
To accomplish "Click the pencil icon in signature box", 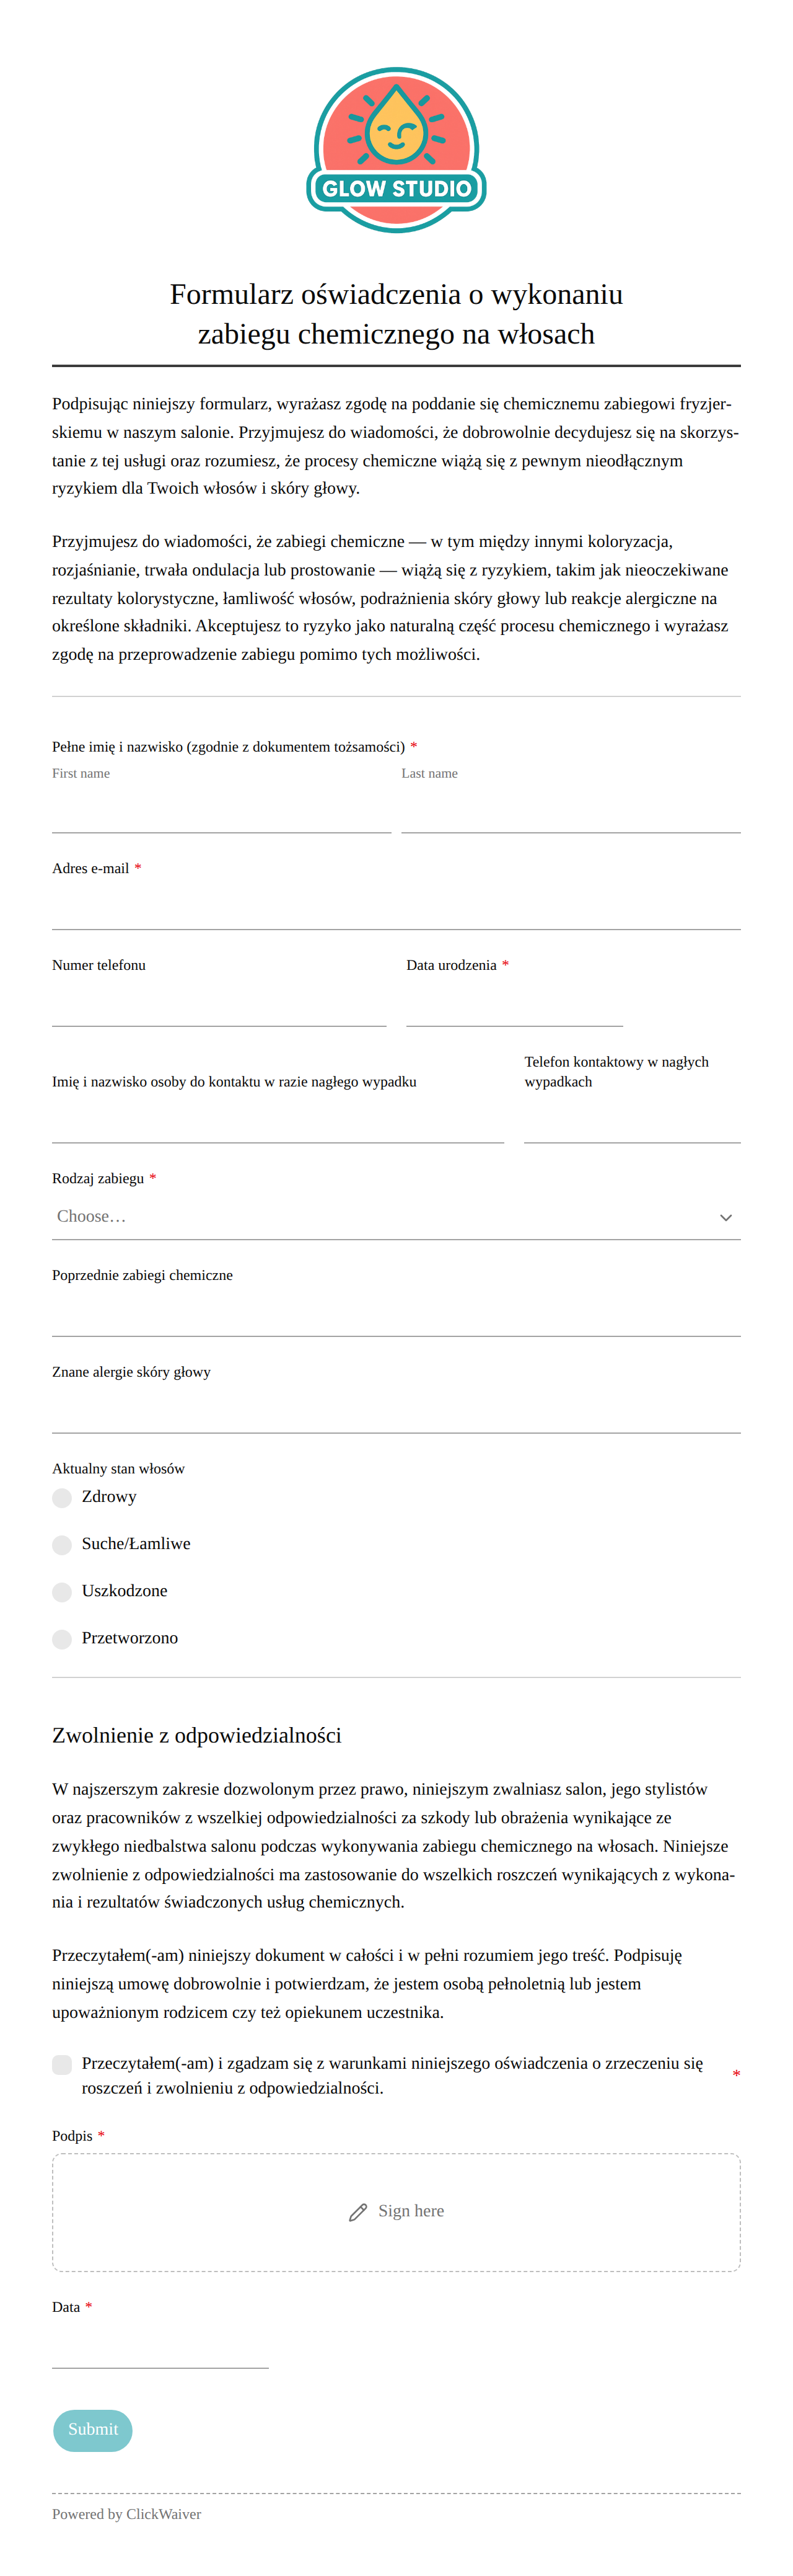I will pyautogui.click(x=357, y=2212).
